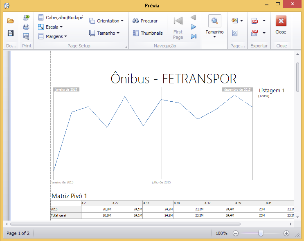Screen dimensions: 304x241
Task: Save the document with the floppy disk icon
Action: pos(11,33)
